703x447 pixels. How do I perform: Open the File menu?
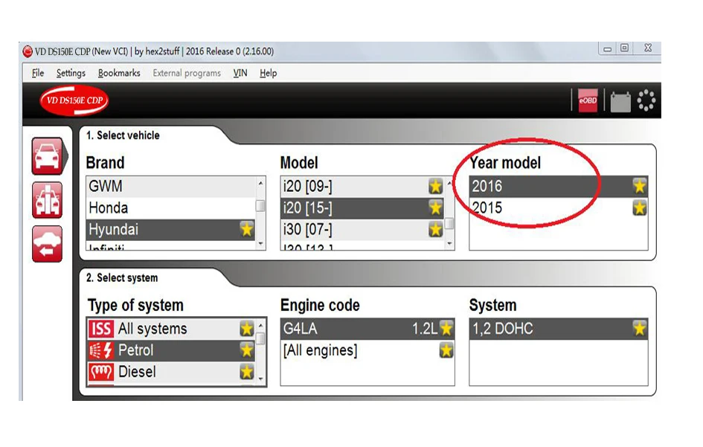[38, 73]
